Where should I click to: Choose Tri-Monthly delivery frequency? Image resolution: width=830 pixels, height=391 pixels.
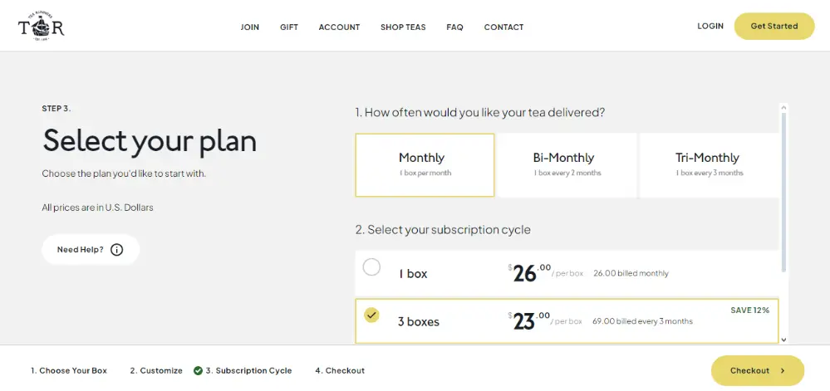pyautogui.click(x=709, y=164)
